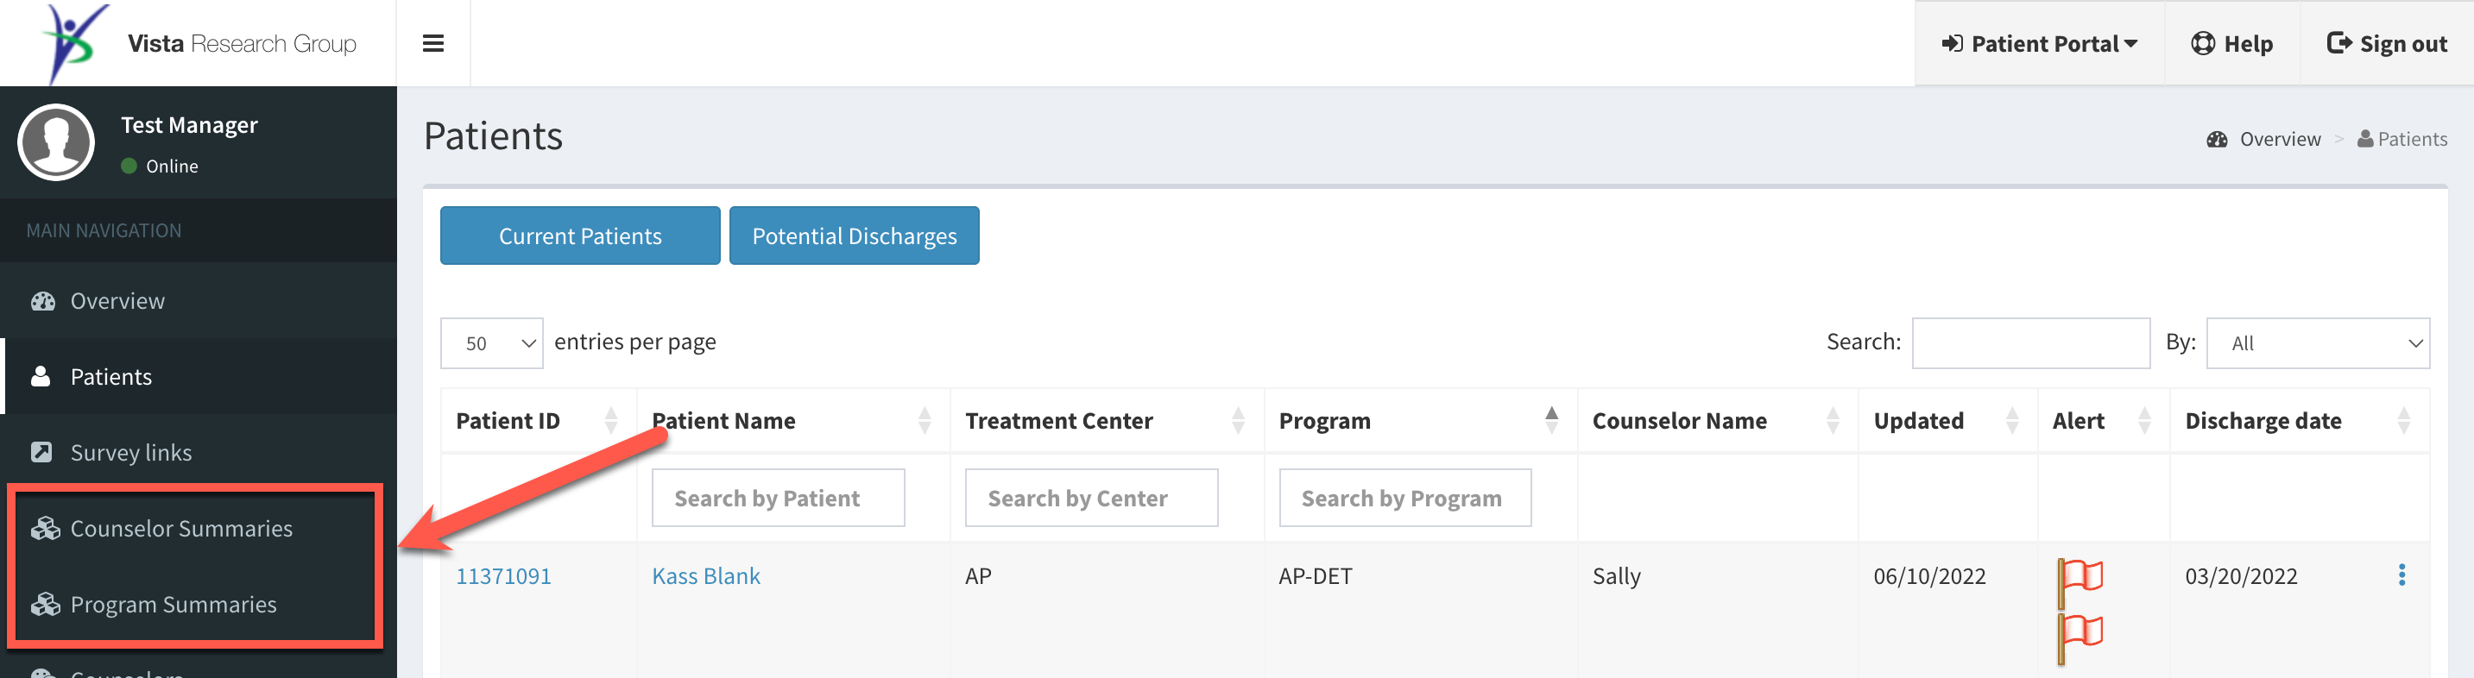The height and width of the screenshot is (678, 2474).
Task: Sort the table by Program column arrow
Action: 1551,421
